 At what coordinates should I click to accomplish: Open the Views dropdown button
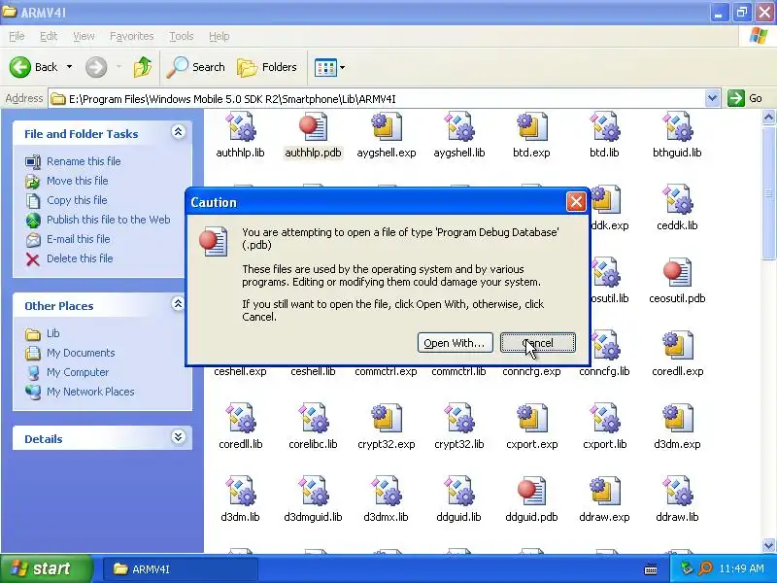[x=329, y=67]
